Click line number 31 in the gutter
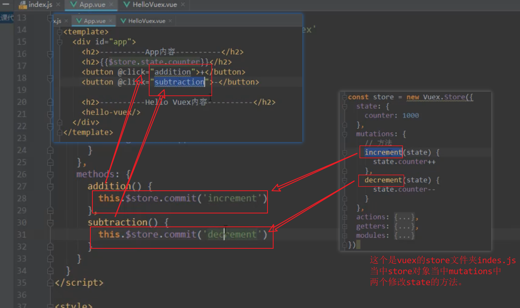Viewport: 520px width, 308px height. point(21,235)
